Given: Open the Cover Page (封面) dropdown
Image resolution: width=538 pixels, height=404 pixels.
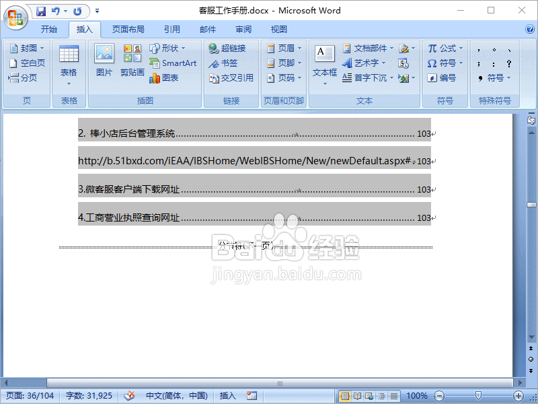Looking at the screenshot, I should coord(26,47).
